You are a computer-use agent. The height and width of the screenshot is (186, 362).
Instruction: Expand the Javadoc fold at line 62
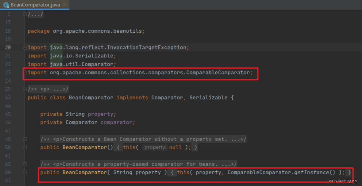pos(25,164)
